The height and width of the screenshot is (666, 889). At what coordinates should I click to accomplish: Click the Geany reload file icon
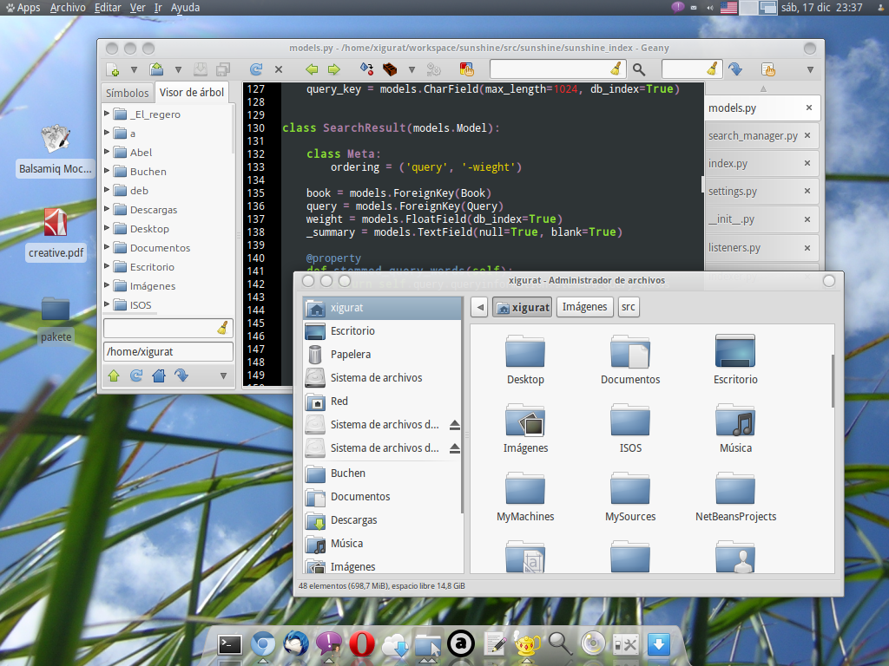256,69
